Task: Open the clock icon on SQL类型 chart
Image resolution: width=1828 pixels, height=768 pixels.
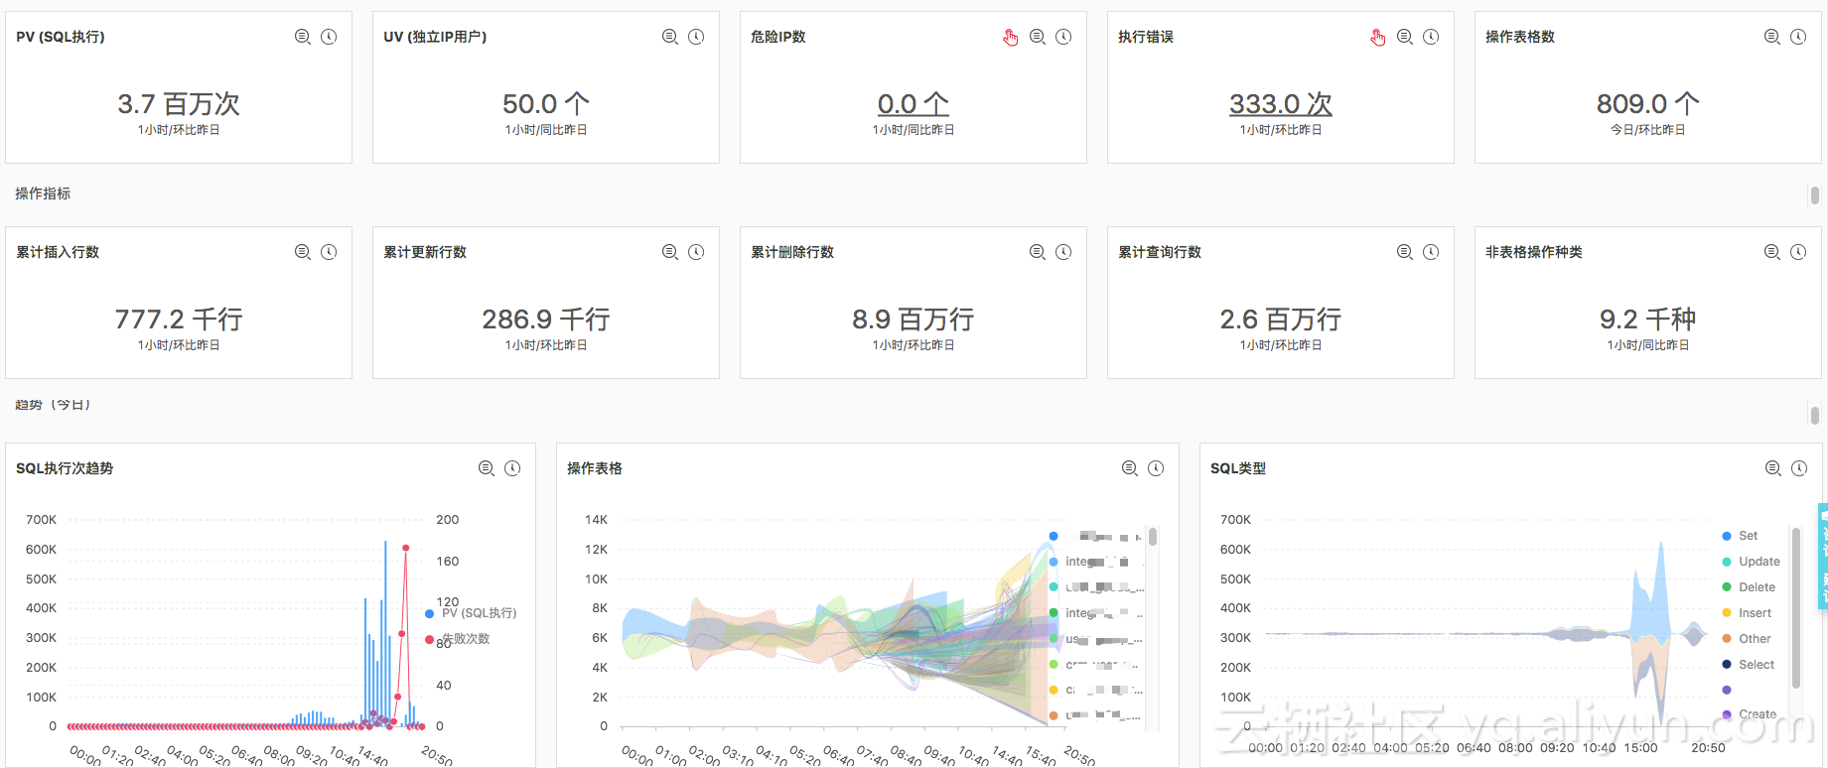Action: 1799,468
